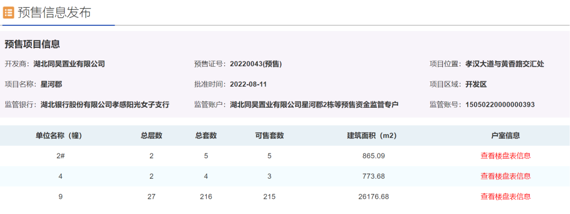Click the 单位名称（幢）column header
Screen dimensions: 570x214
(x=60, y=136)
